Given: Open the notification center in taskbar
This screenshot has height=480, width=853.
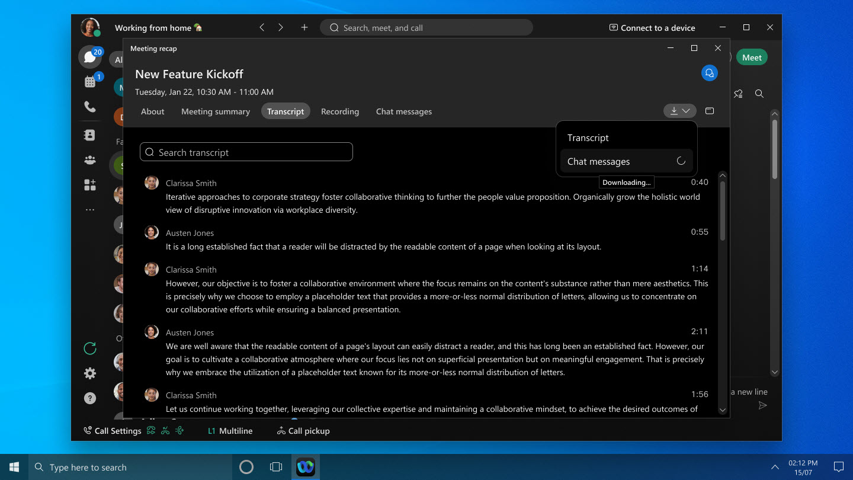Looking at the screenshot, I should click(x=839, y=467).
